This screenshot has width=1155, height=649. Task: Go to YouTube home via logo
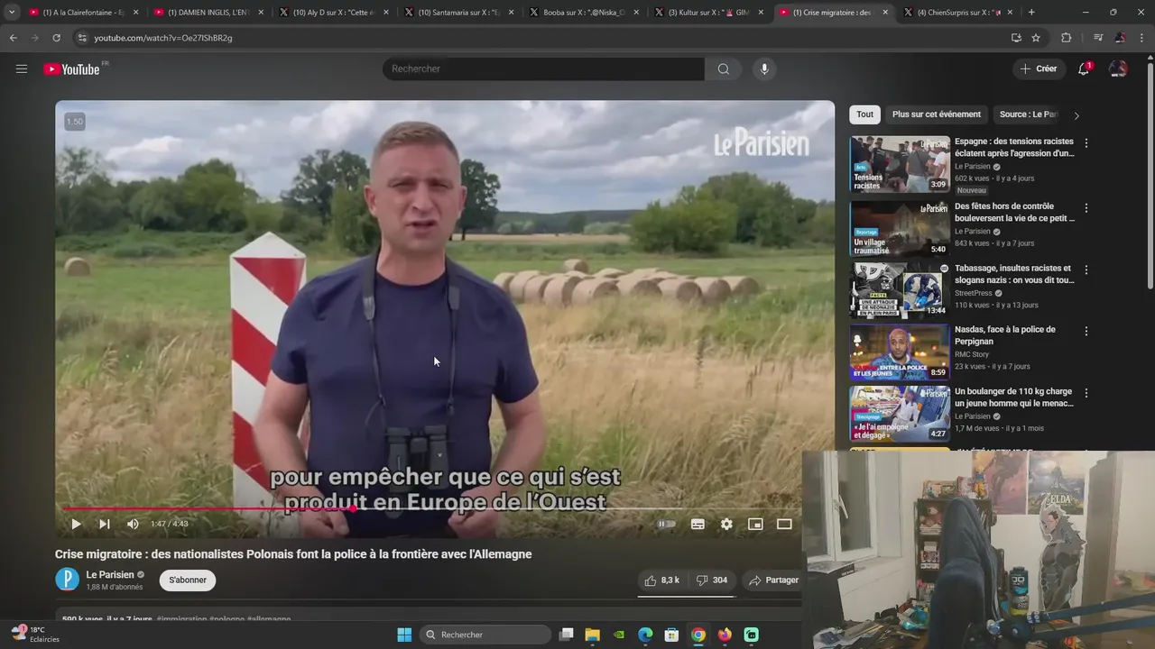pyautogui.click(x=71, y=69)
